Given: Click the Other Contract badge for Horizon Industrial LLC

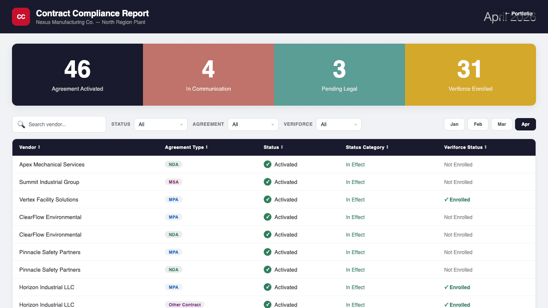Looking at the screenshot, I should tap(185, 305).
